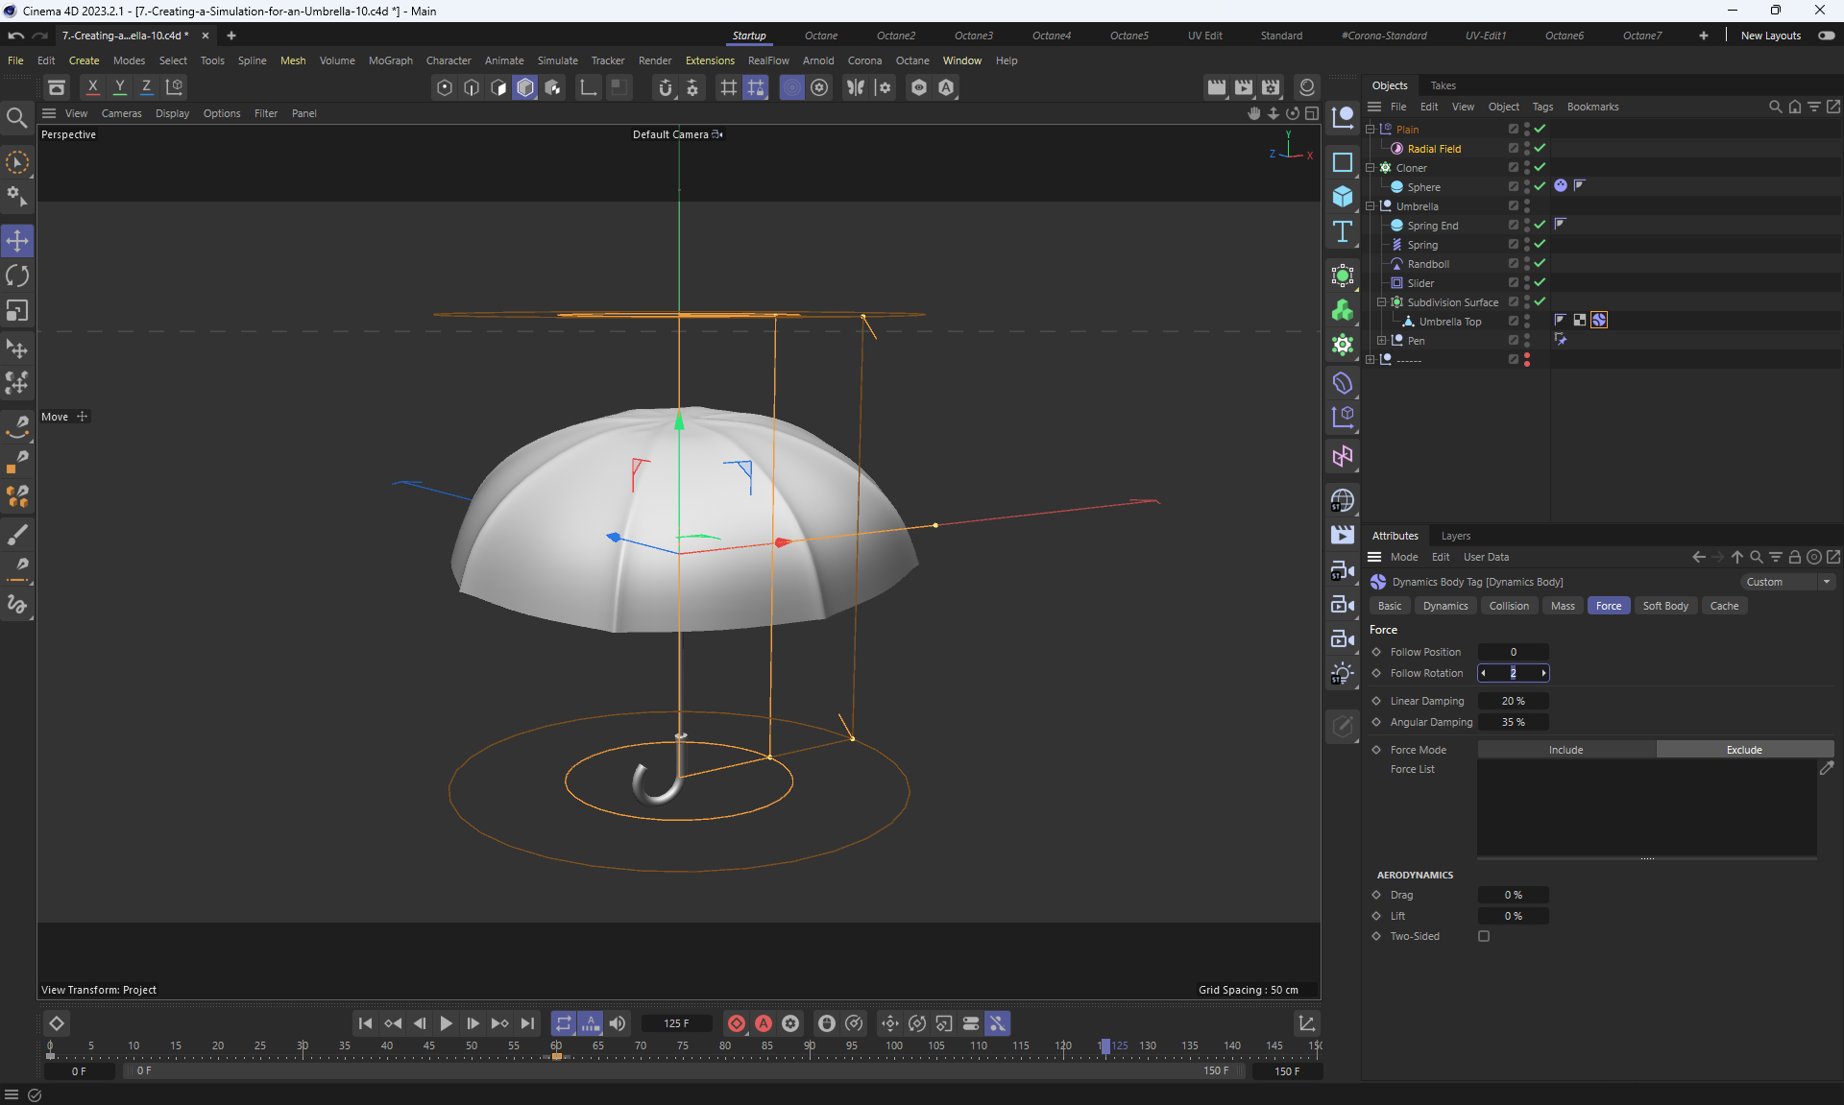Click frame 100 on the timeline ruler

tap(894, 1046)
